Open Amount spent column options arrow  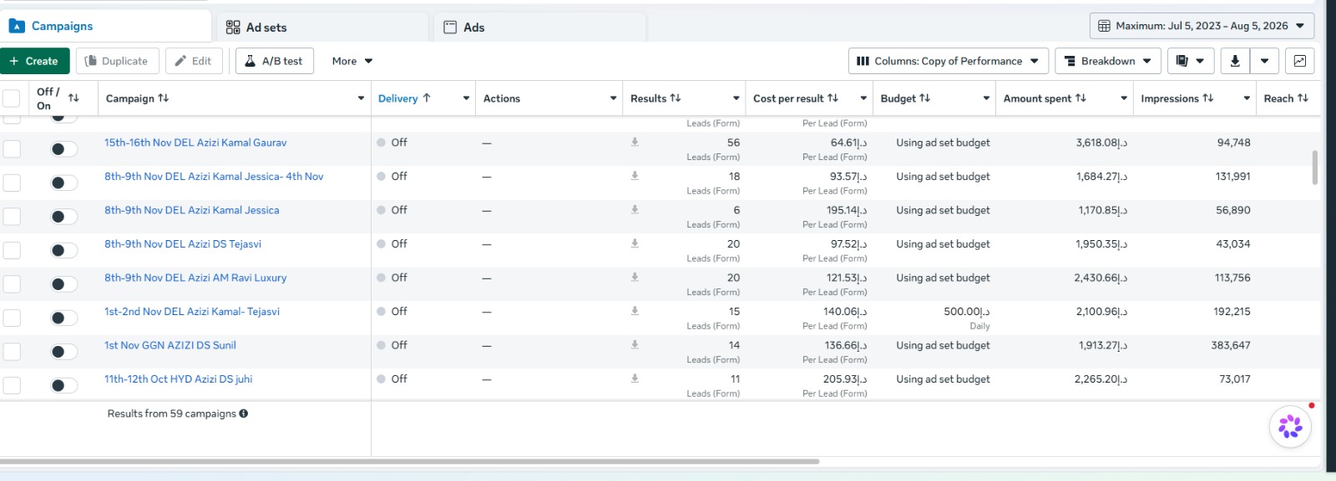click(x=1124, y=98)
